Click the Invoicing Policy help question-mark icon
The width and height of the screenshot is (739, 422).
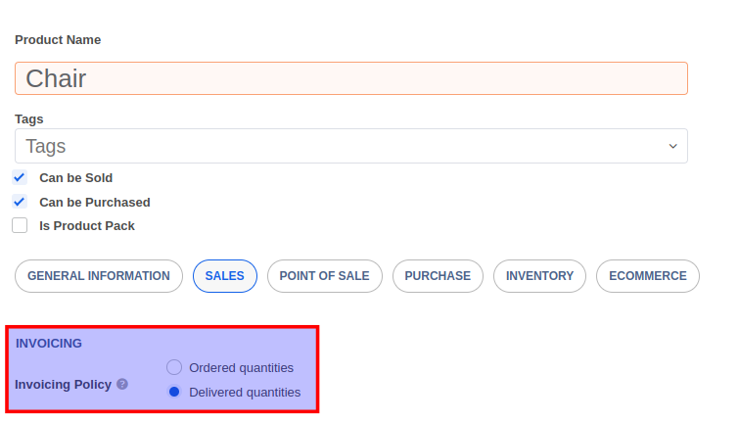[x=122, y=384]
